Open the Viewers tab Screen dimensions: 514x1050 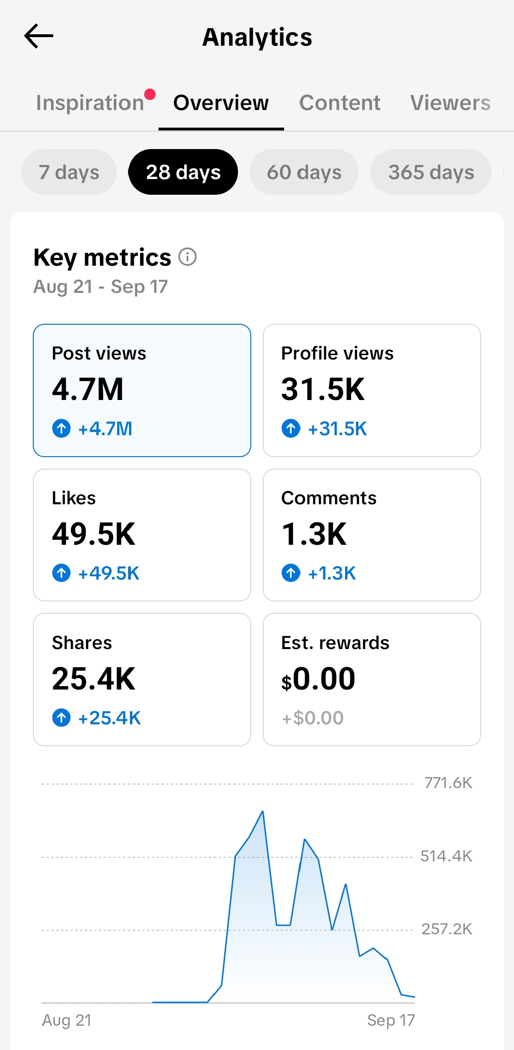pos(450,103)
